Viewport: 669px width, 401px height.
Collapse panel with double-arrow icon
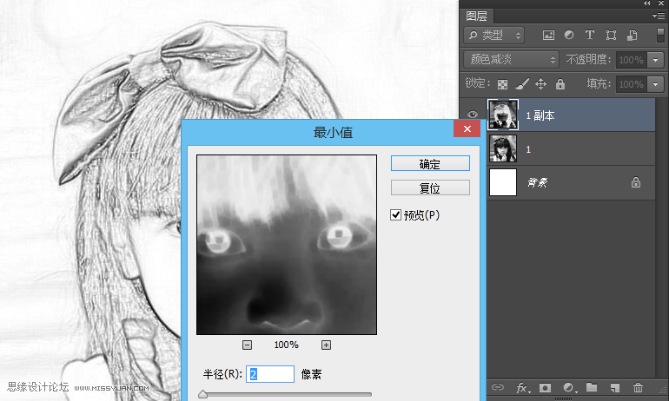coord(647,3)
